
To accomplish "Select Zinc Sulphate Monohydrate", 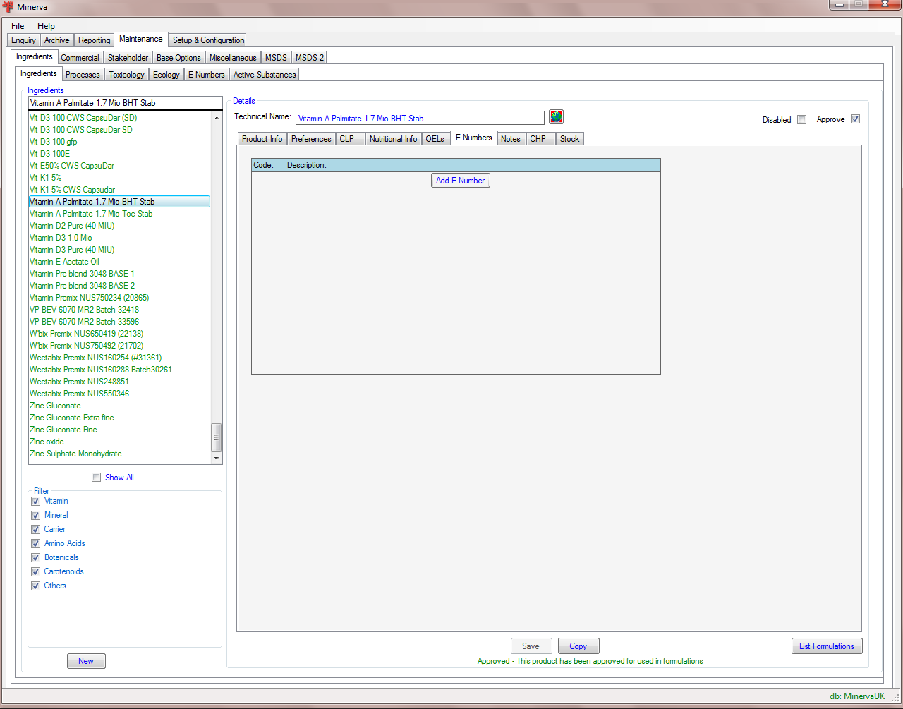I will (75, 454).
